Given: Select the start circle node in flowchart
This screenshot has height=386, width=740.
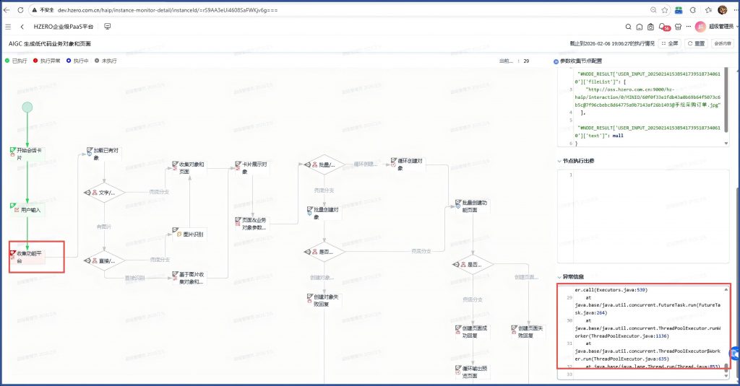Looking at the screenshot, I should coord(27,108).
